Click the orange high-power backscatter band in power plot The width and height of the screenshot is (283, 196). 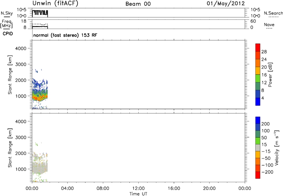40,98
